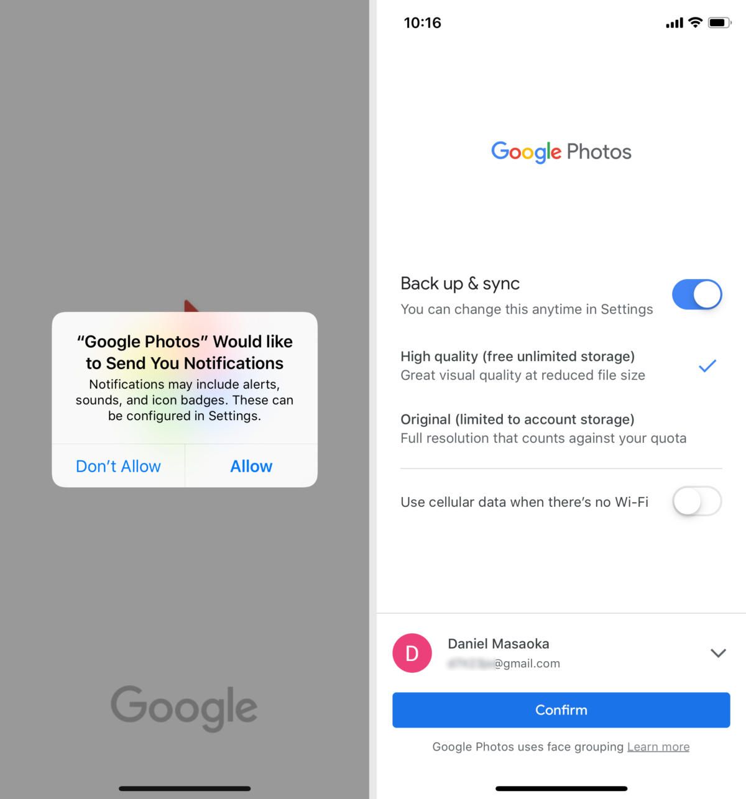Tap the 10:16 clock in status bar

[422, 23]
